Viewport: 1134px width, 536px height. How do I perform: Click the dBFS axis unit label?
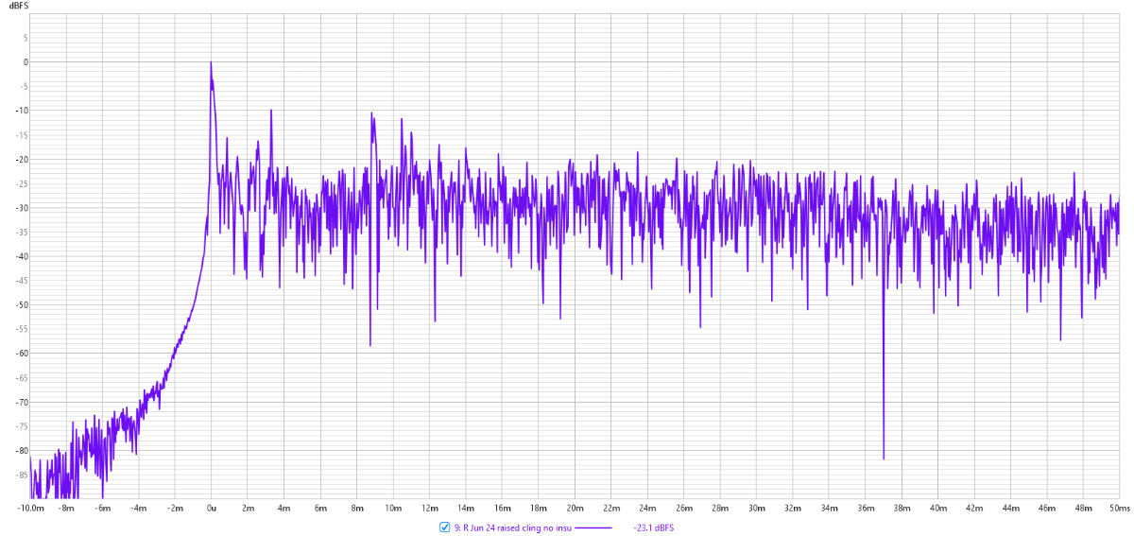(x=19, y=6)
